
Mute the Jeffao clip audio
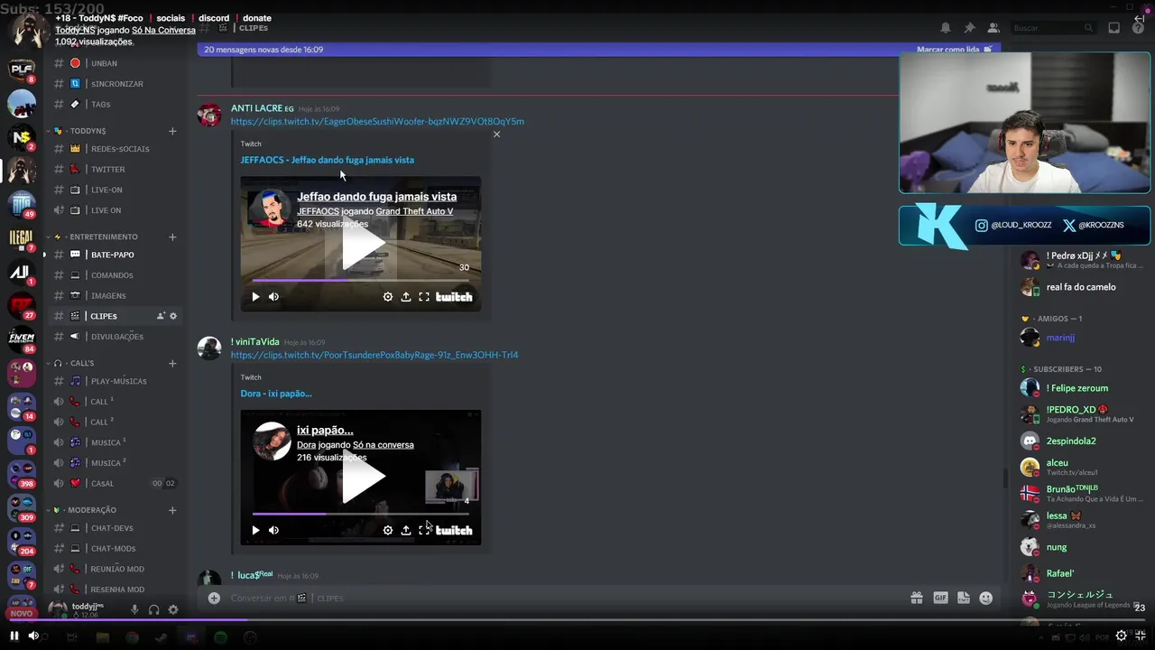tap(273, 297)
